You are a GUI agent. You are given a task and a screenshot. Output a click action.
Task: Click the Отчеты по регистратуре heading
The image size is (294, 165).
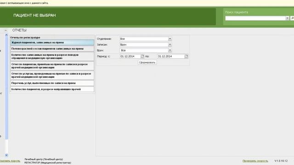pos(25,38)
